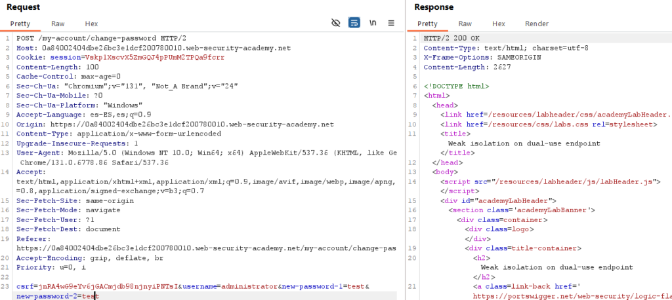
Task: Click the Response Content-Type: text/html header
Action: 506,48
